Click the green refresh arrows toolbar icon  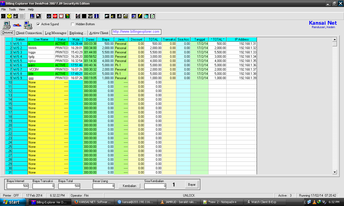coord(152,16)
